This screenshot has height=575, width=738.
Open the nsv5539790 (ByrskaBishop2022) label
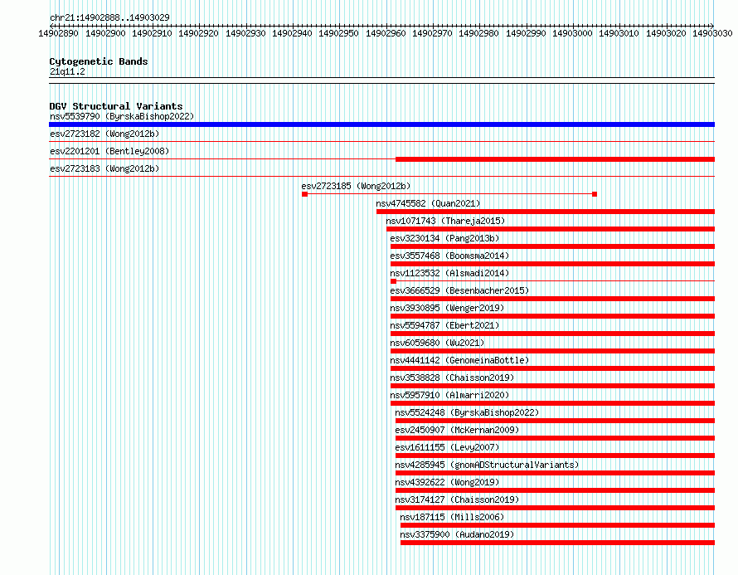coord(122,116)
